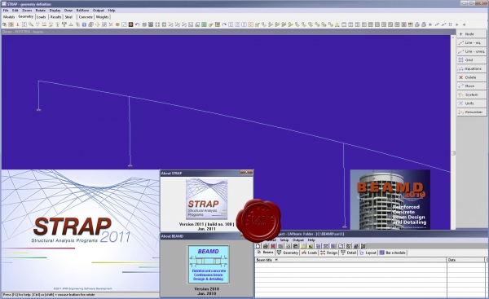Click the BEAMD logo in About BEAMD dialog
Viewport: 489px width, 299px height.
click(209, 264)
